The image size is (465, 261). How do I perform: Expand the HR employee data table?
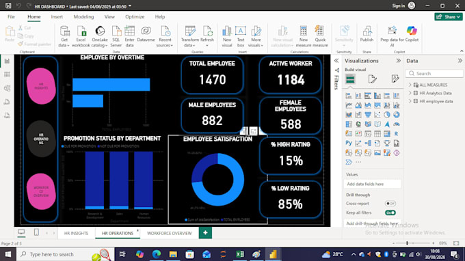[410, 101]
